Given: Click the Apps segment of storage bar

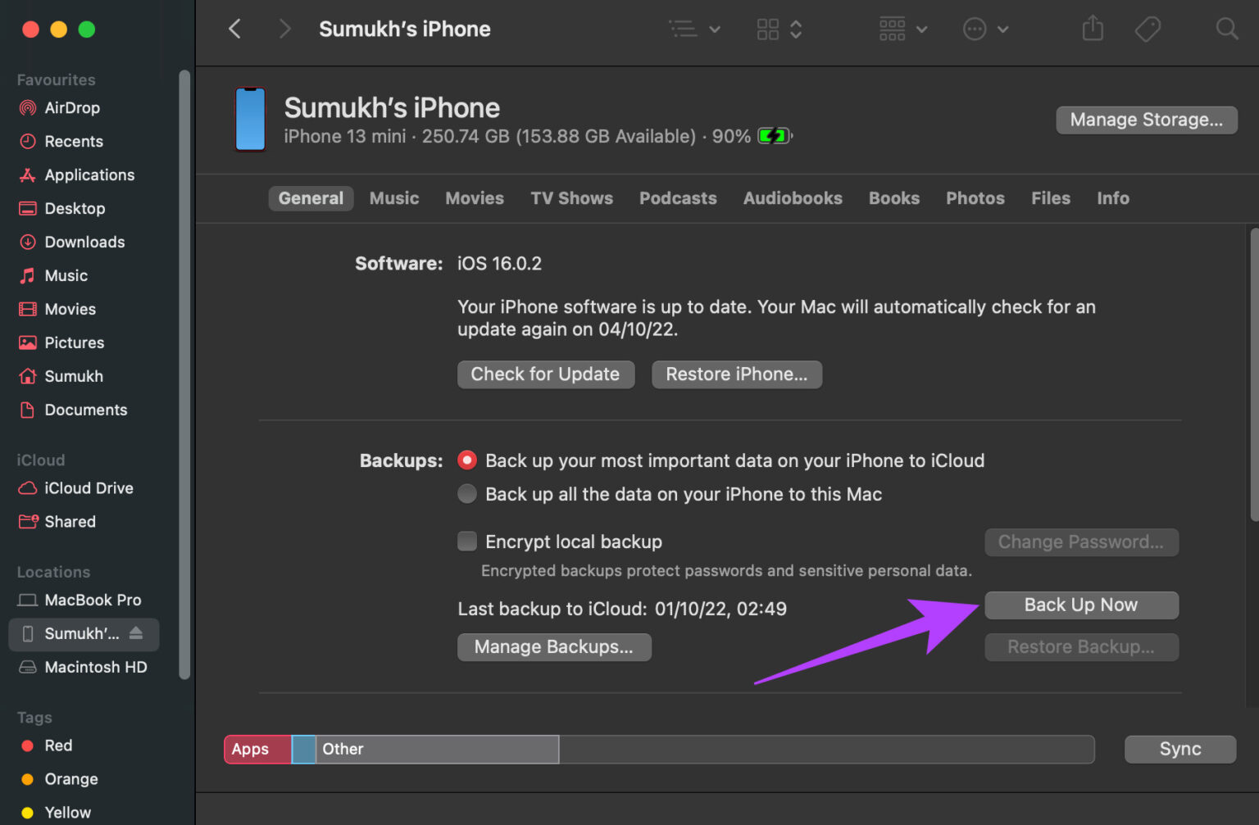Looking at the screenshot, I should point(255,749).
